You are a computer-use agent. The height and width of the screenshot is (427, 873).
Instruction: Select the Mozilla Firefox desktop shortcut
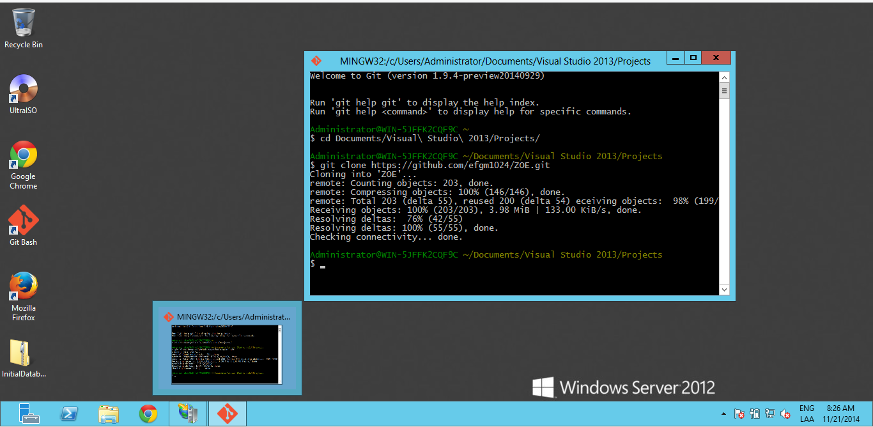23,297
